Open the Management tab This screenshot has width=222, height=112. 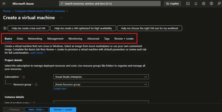pyautogui.click(x=55, y=38)
